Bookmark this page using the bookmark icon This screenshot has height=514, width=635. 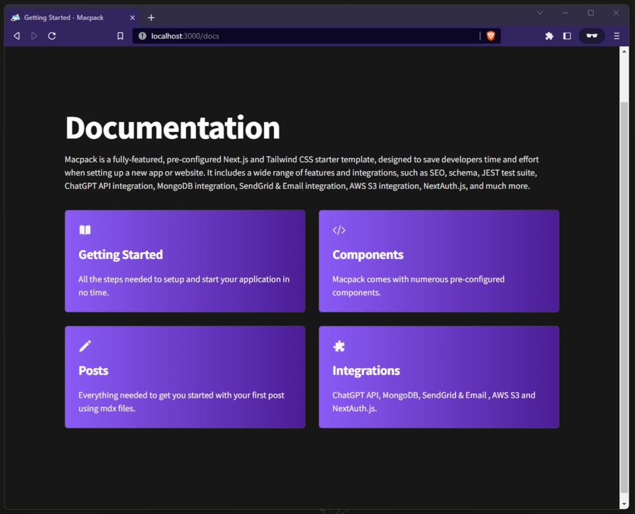120,36
